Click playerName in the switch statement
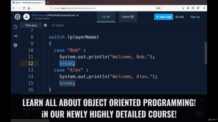This screenshot has width=218, height=122. (x=83, y=37)
